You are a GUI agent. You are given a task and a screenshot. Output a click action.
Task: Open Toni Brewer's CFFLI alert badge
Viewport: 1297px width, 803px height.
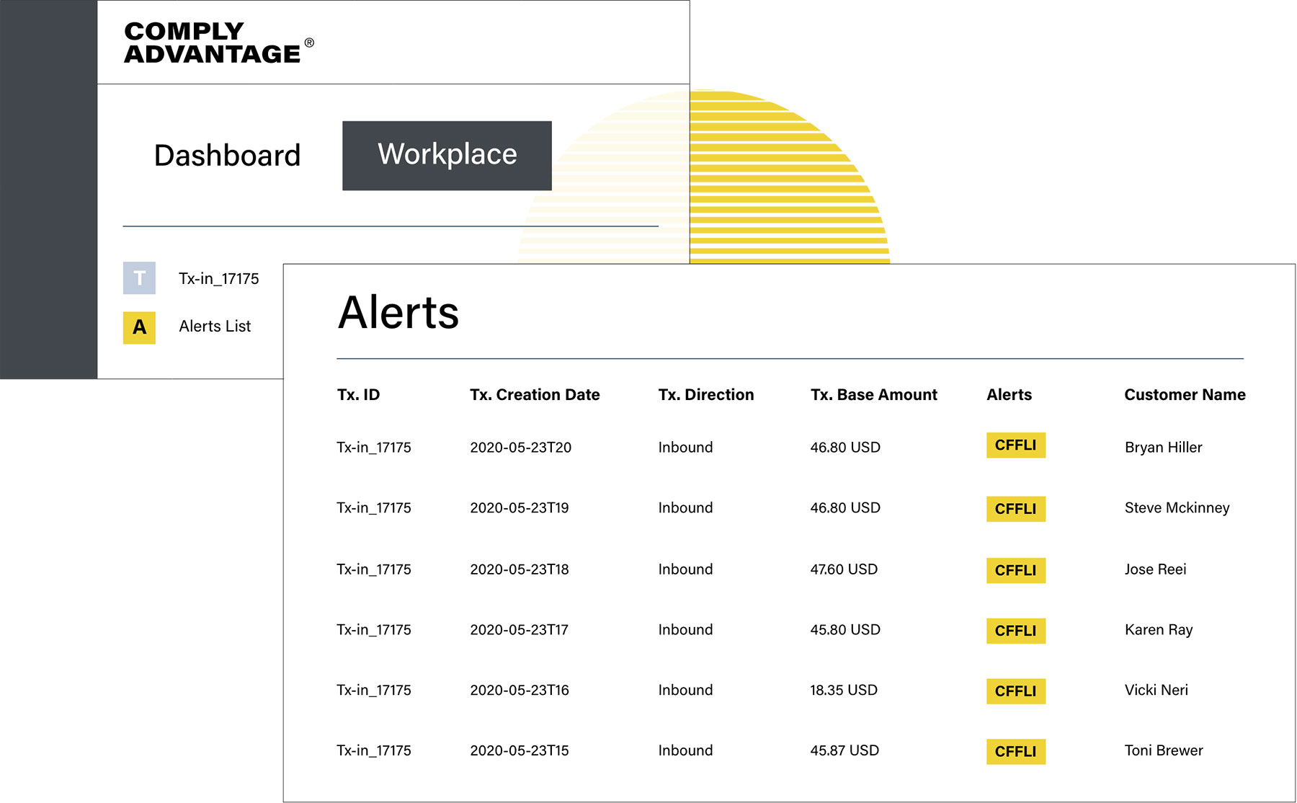tap(1015, 752)
